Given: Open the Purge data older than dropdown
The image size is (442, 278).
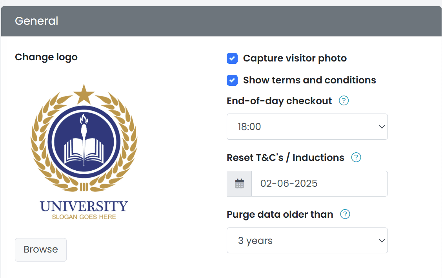Looking at the screenshot, I should point(307,240).
